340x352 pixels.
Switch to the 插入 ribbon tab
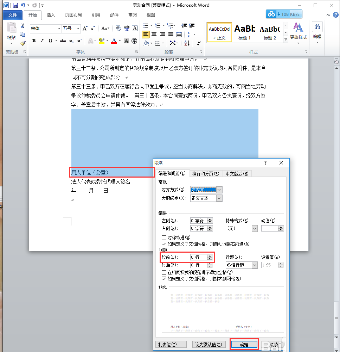coord(51,15)
